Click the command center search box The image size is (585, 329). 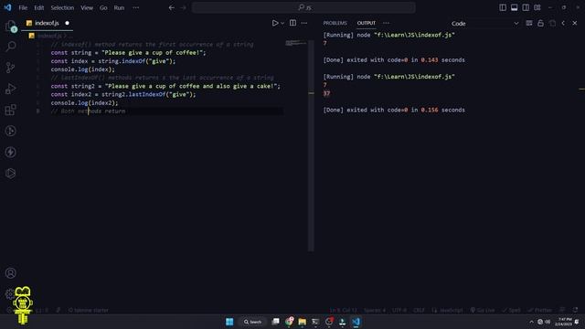303,7
